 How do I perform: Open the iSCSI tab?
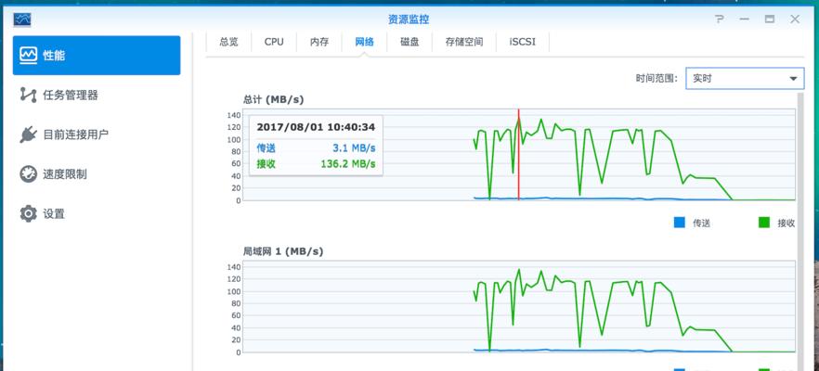[522, 42]
